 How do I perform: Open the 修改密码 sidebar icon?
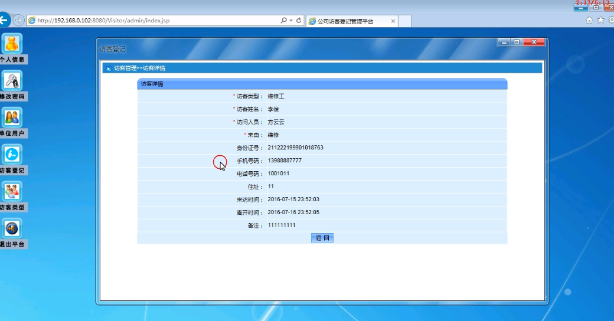(12, 81)
